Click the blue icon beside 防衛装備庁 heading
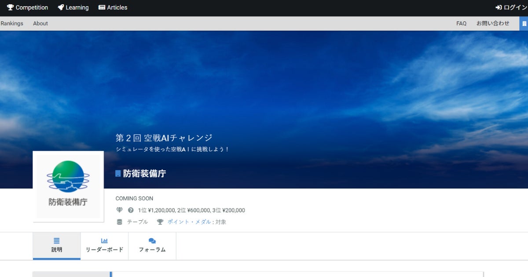The height and width of the screenshot is (277, 528). [x=118, y=174]
